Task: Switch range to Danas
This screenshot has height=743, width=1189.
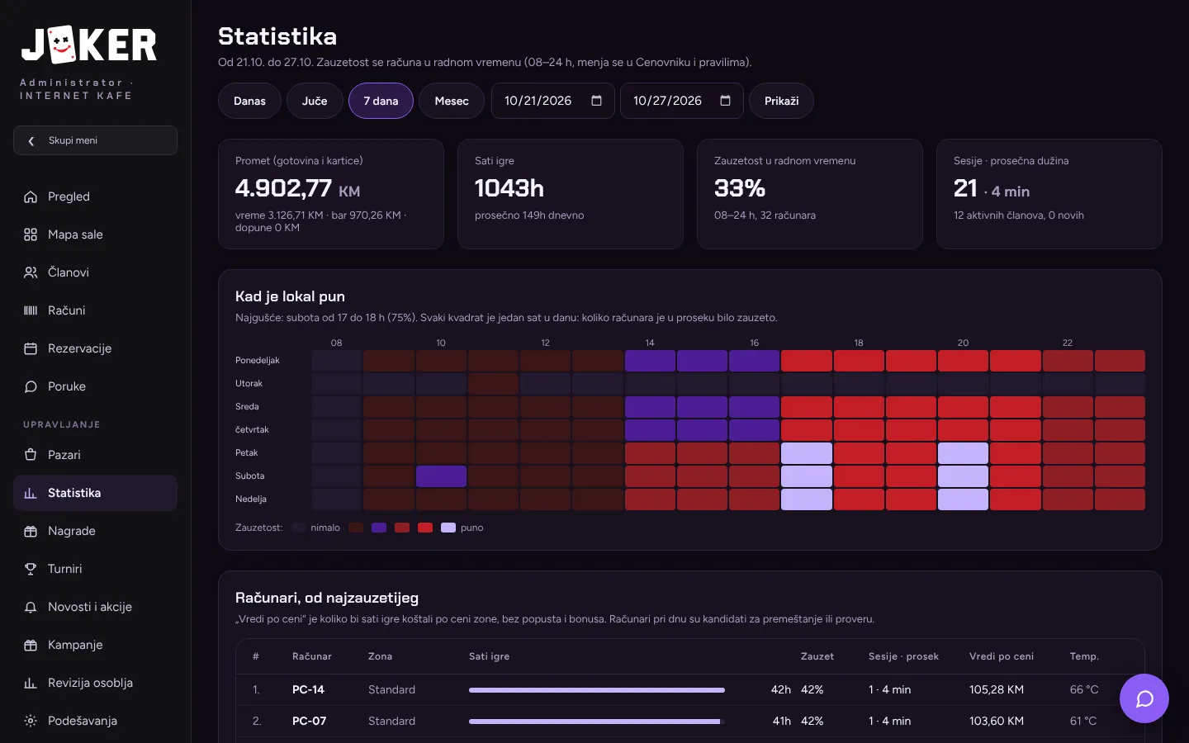Action: (x=249, y=101)
